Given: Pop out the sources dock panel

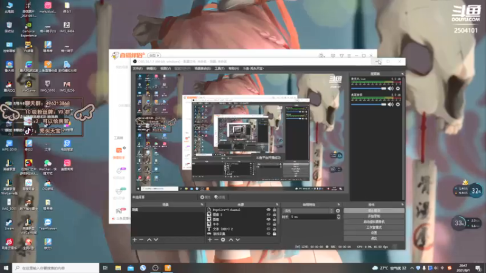Looking at the screenshot, I should 277,204.
